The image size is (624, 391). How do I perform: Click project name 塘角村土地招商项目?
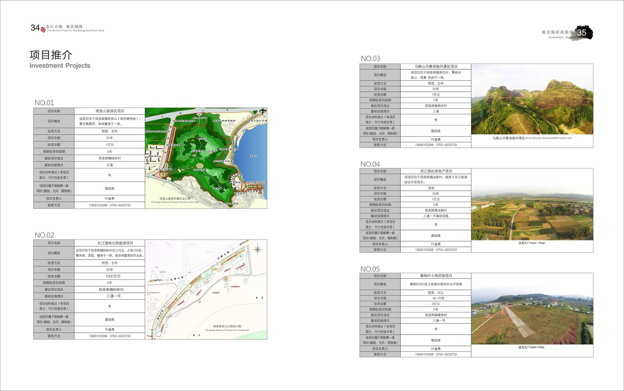pos(436,276)
